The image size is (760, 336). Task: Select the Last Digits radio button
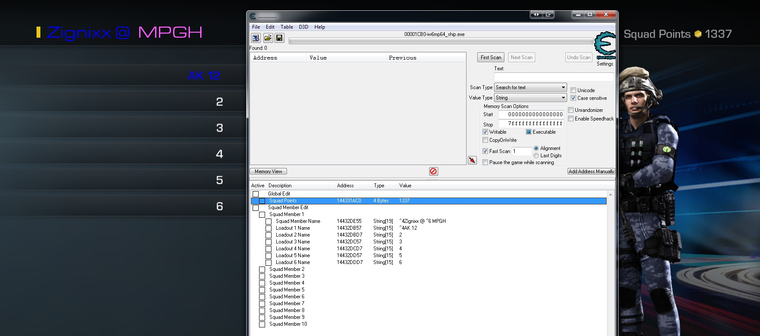(x=536, y=156)
